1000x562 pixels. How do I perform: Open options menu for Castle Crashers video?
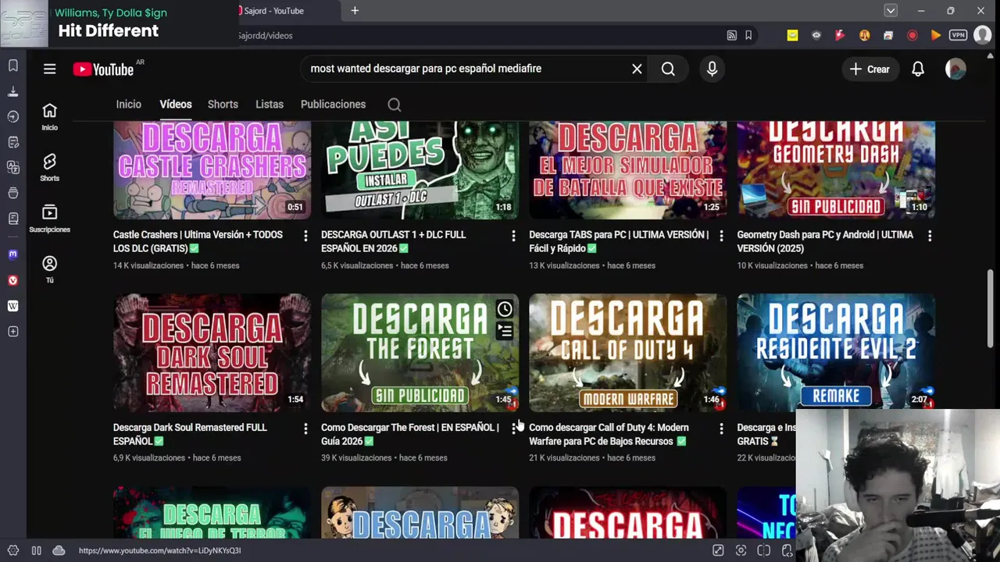point(305,236)
